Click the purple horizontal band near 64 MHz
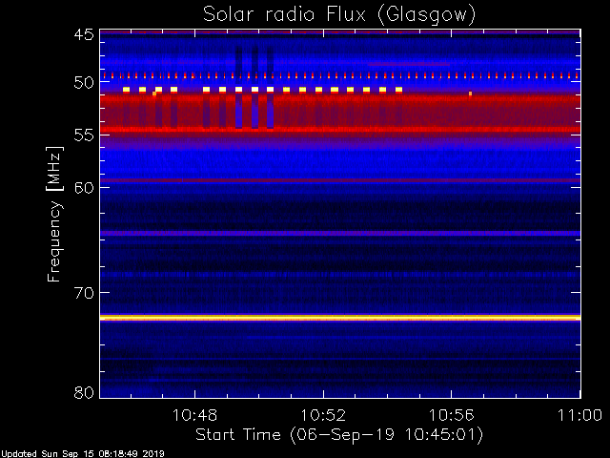Image resolution: width=610 pixels, height=458 pixels. [340, 233]
